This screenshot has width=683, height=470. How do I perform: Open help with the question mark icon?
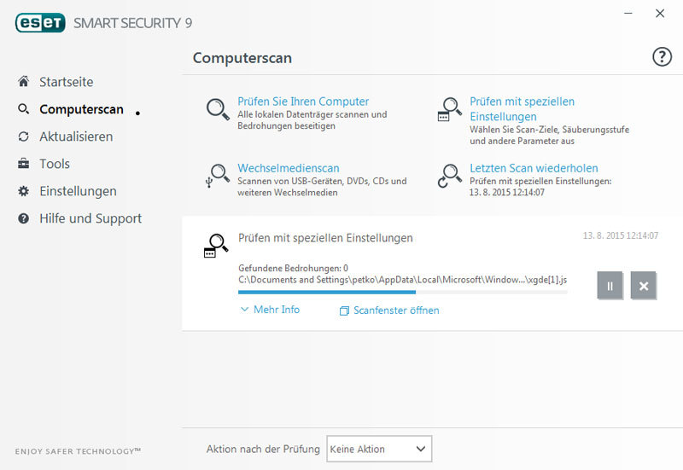pos(662,57)
